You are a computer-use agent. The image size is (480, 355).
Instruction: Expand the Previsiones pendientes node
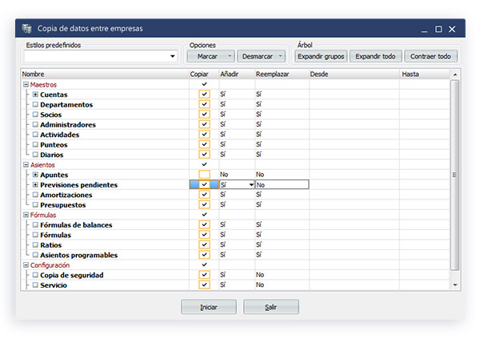pos(35,185)
